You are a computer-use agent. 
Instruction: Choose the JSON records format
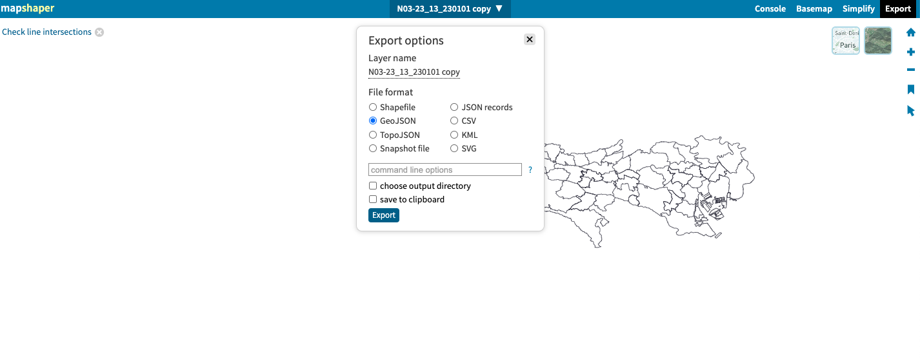[x=454, y=108]
